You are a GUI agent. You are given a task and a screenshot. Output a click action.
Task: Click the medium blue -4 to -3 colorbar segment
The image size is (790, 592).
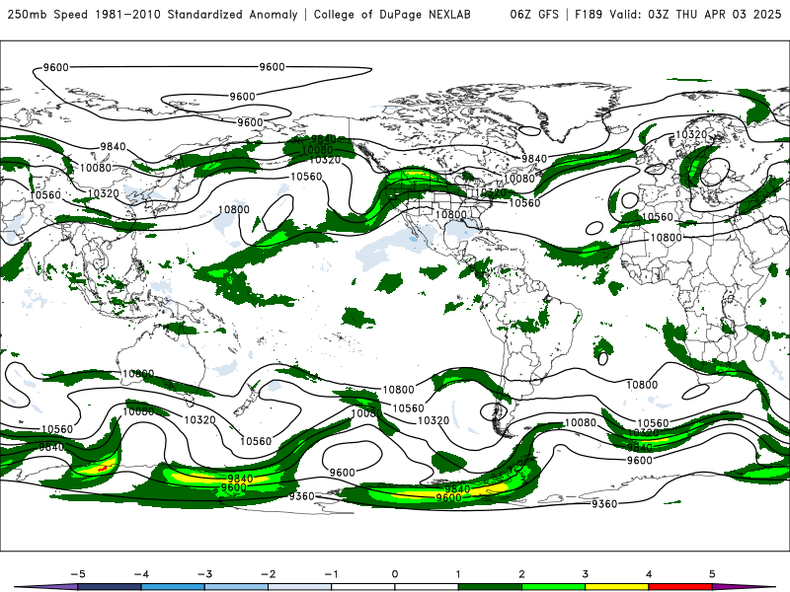pyautogui.click(x=173, y=587)
